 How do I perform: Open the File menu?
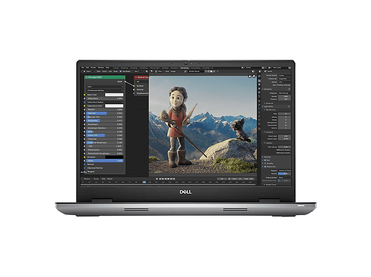click(x=83, y=67)
